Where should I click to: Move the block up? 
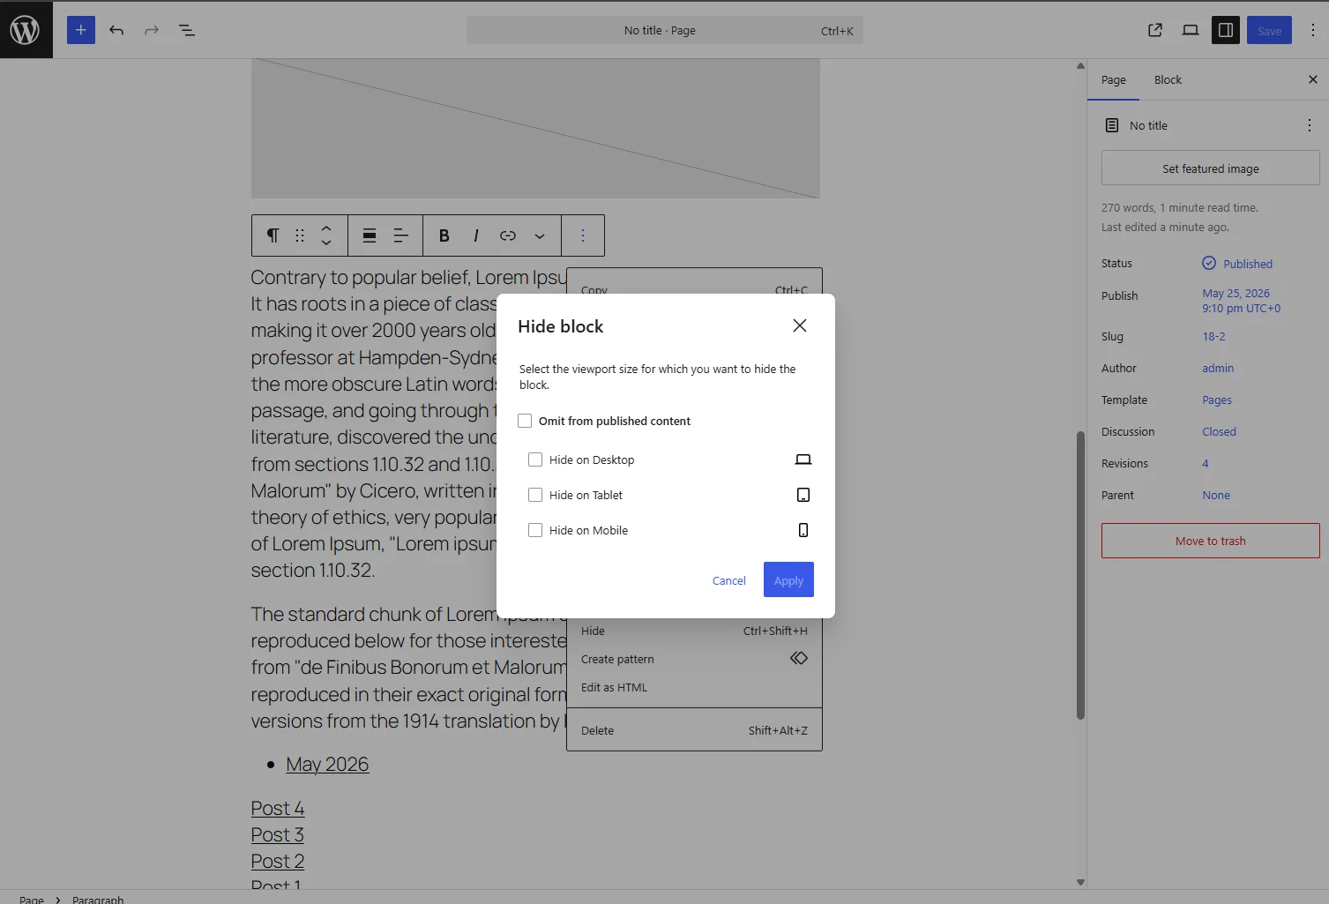coord(326,228)
